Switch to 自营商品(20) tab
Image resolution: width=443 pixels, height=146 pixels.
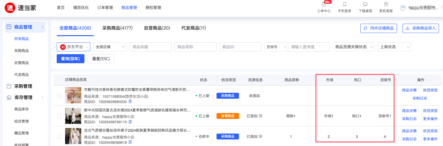coord(157,28)
